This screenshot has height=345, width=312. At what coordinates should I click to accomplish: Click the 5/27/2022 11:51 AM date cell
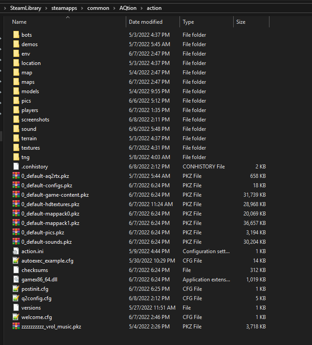point(152,308)
